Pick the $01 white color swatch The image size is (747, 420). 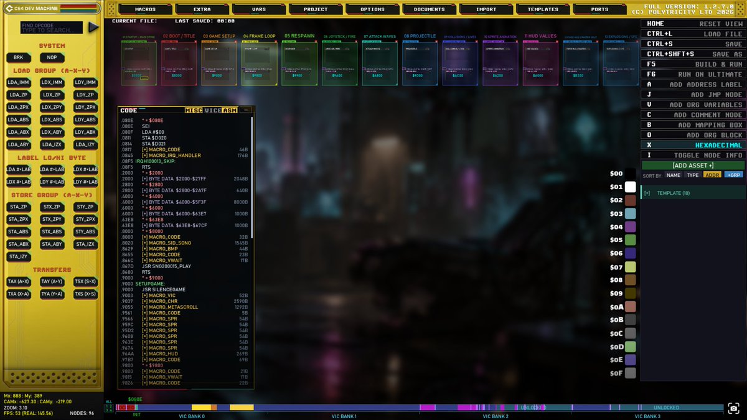[631, 187]
